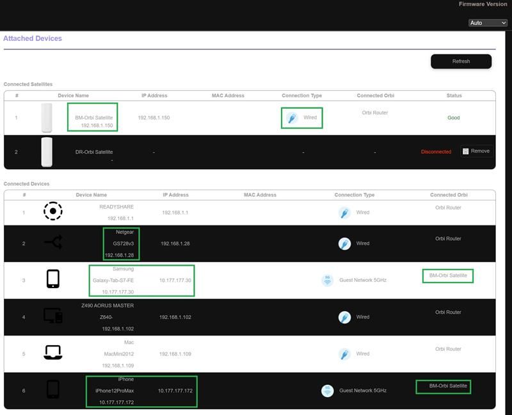This screenshot has width=512, height=415.
Task: Click IP address 192.168.1.109 in IP column
Action: pyautogui.click(x=175, y=354)
